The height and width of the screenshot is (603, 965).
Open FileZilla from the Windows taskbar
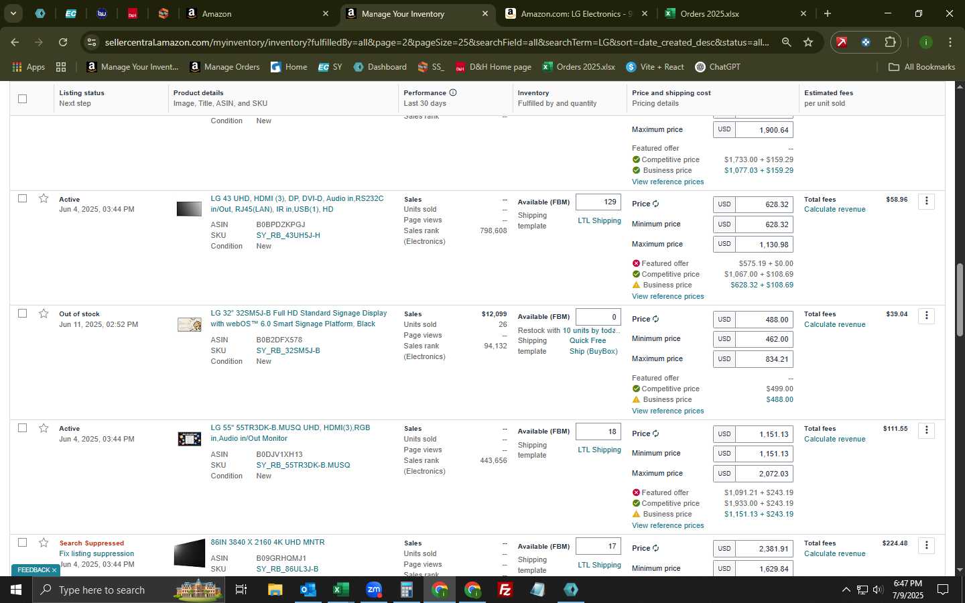505,590
